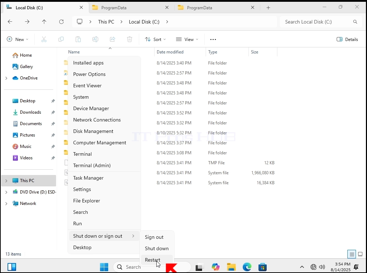Screen dimensions: 367x273
Task: Click Sign out in the submenu
Action: (157, 237)
